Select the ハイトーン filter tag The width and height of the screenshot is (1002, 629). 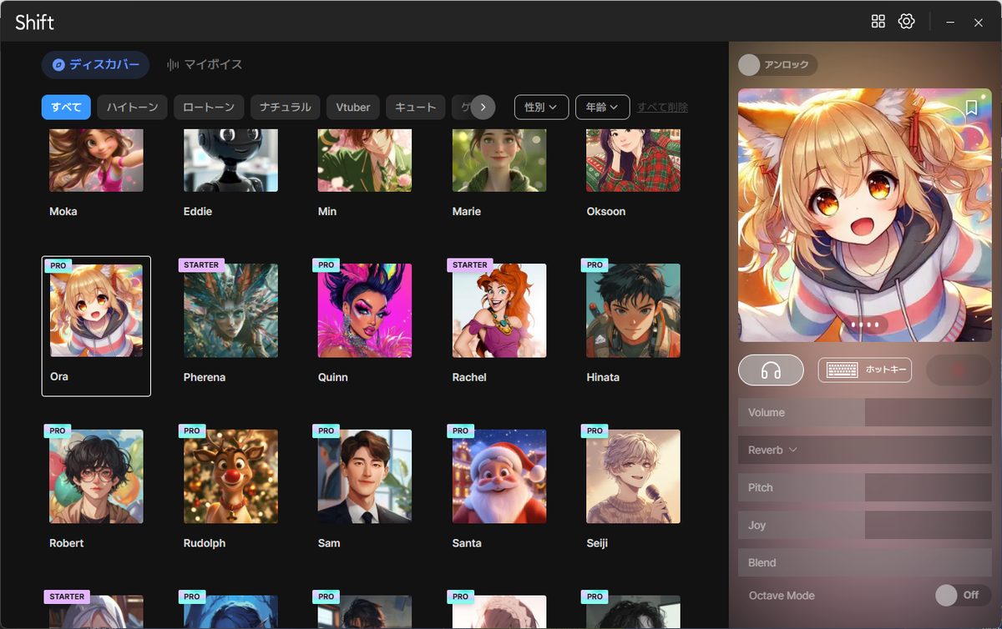tap(132, 107)
